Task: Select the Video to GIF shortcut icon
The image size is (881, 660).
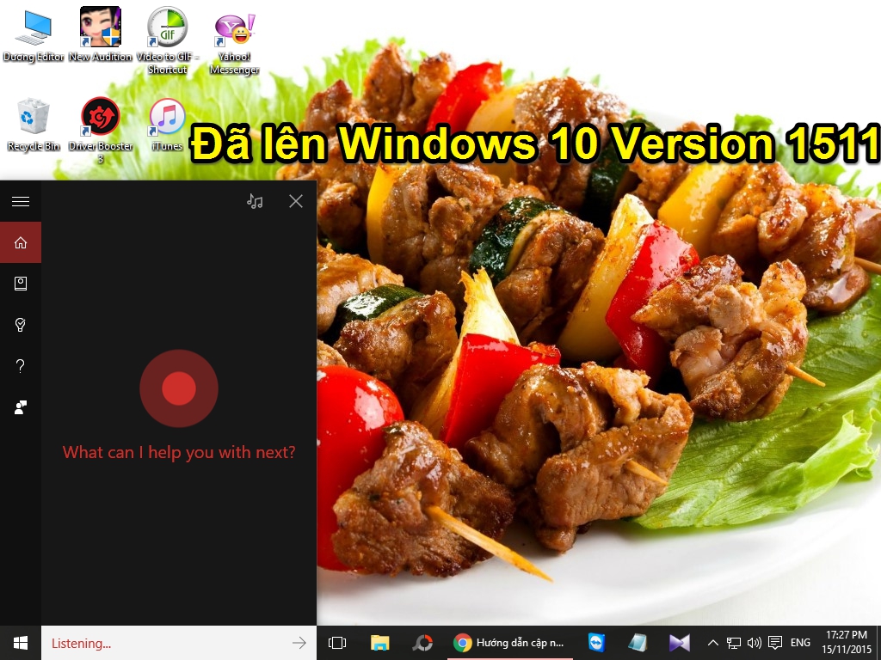Action: point(168,40)
